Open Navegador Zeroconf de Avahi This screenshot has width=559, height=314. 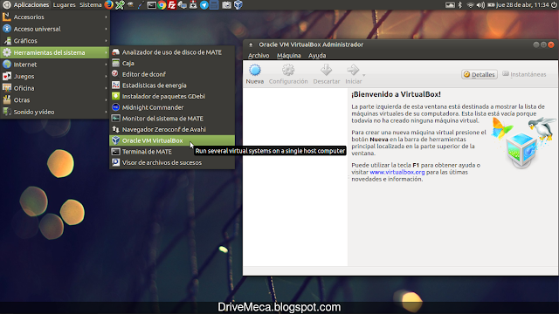tap(172, 129)
